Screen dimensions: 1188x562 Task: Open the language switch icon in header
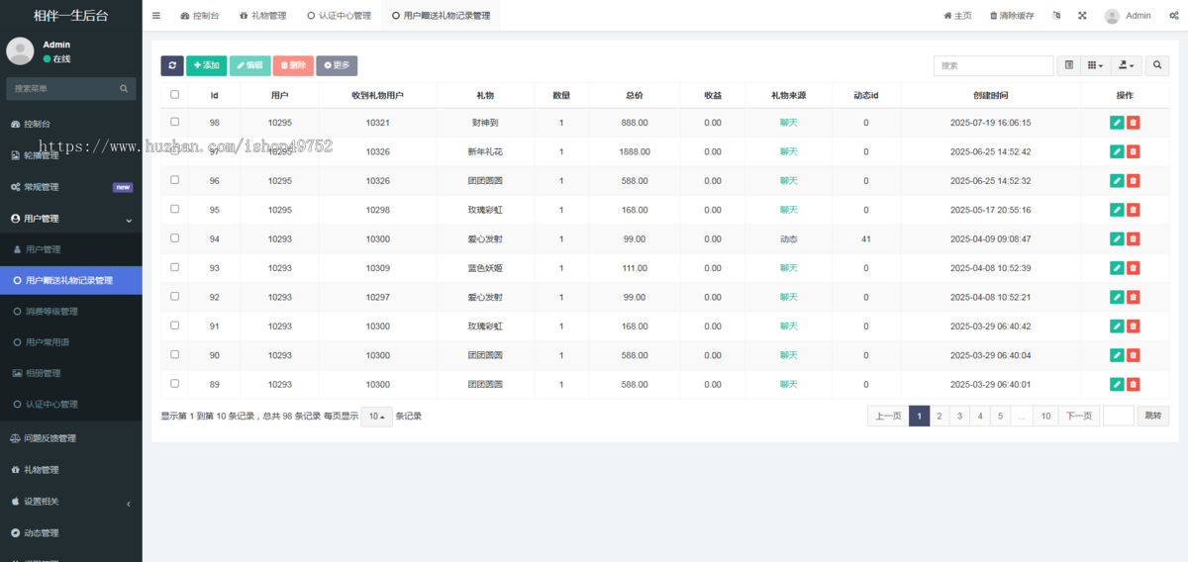coord(1056,16)
